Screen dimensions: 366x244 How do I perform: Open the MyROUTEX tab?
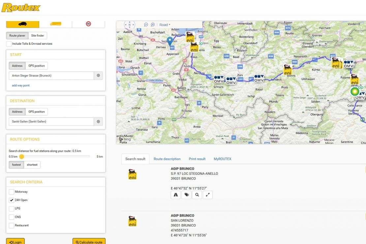point(223,159)
